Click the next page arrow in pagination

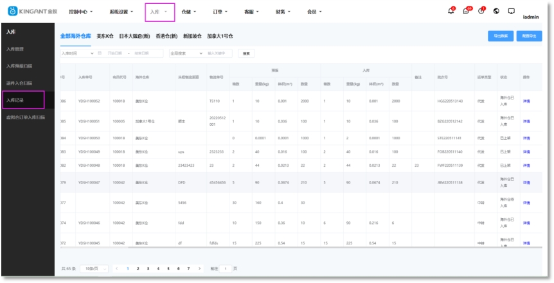(x=199, y=268)
